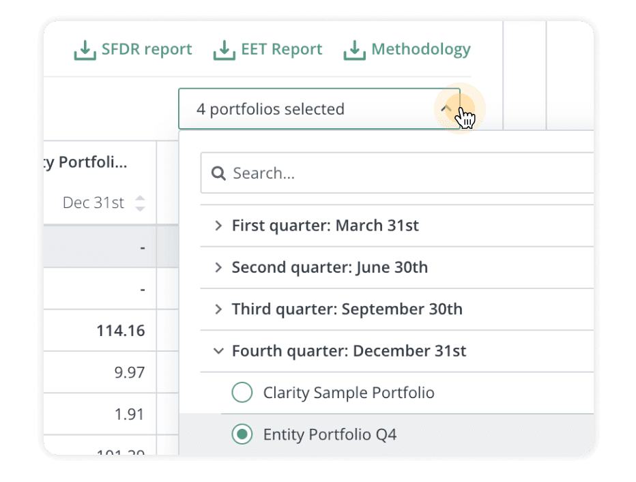Click the EET Report download icon
This screenshot has height=482, width=636.
pos(224,50)
